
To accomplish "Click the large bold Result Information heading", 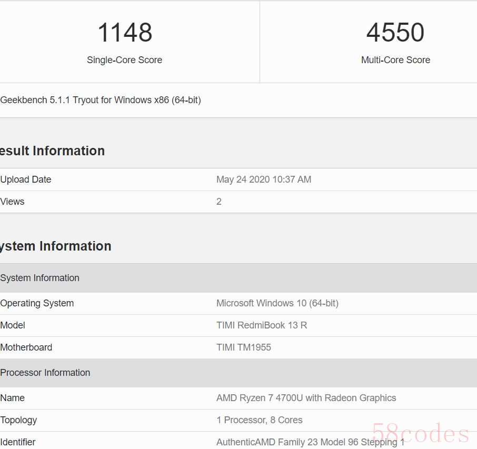I will pyautogui.click(x=52, y=151).
